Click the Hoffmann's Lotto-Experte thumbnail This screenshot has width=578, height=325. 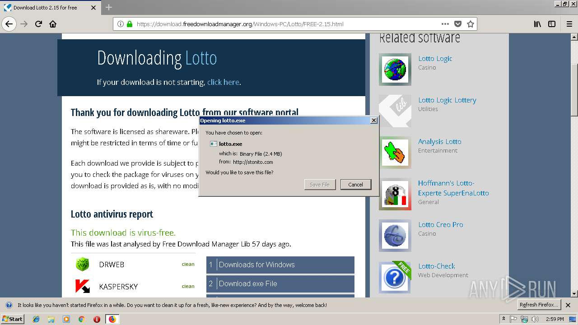395,194
